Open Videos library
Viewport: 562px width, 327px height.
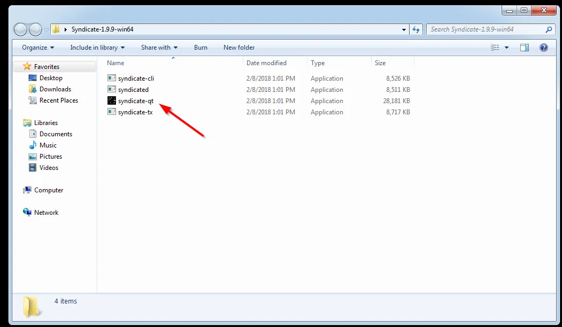tap(49, 167)
